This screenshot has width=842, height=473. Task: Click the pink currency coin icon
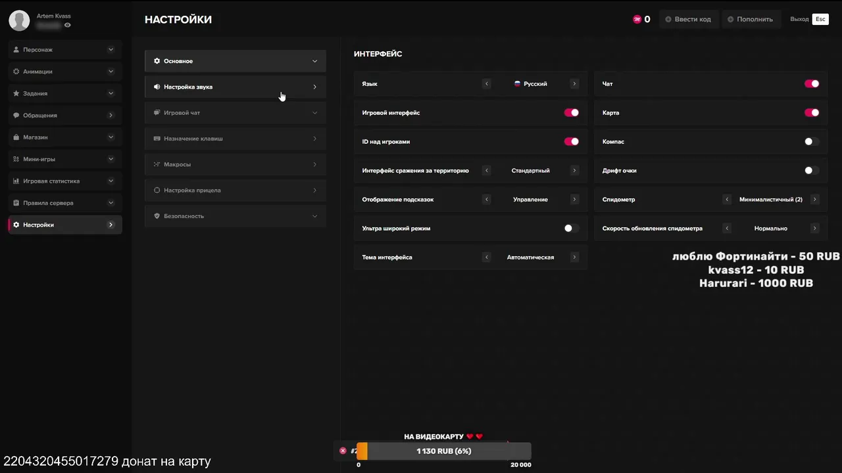637,19
